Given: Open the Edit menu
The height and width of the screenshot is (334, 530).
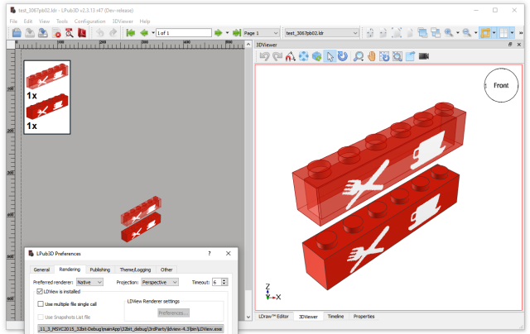Looking at the screenshot, I should tap(28, 21).
